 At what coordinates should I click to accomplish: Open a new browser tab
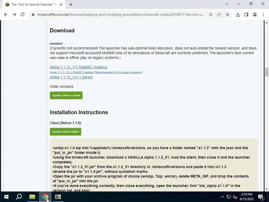coord(71,4)
